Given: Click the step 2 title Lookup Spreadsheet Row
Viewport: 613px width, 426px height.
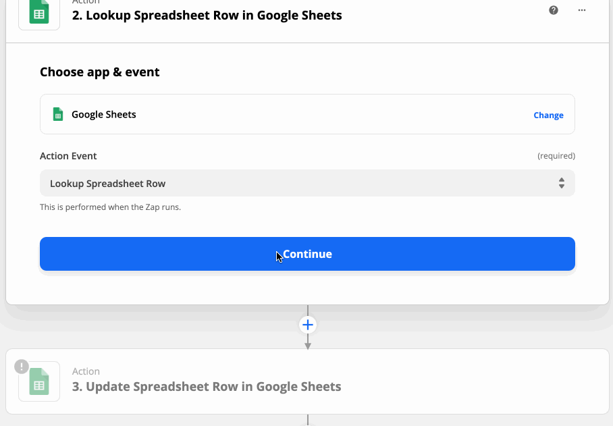Looking at the screenshot, I should pos(207,16).
